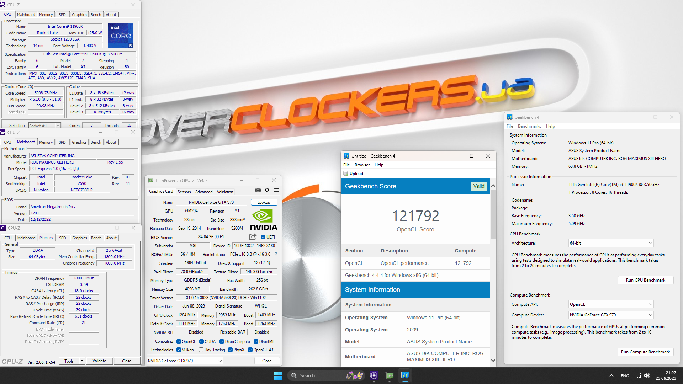Image resolution: width=683 pixels, height=384 pixels.
Task: Click taskbar clock showing 21:27
Action: pos(666,375)
